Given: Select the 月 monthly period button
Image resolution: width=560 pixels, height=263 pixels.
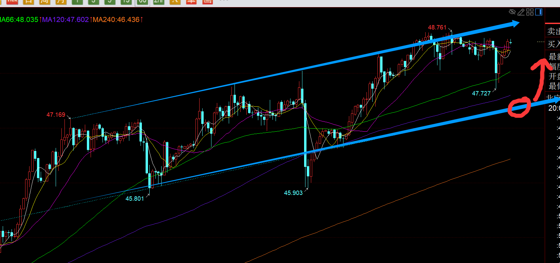Looking at the screenshot, I should tap(61, 1).
